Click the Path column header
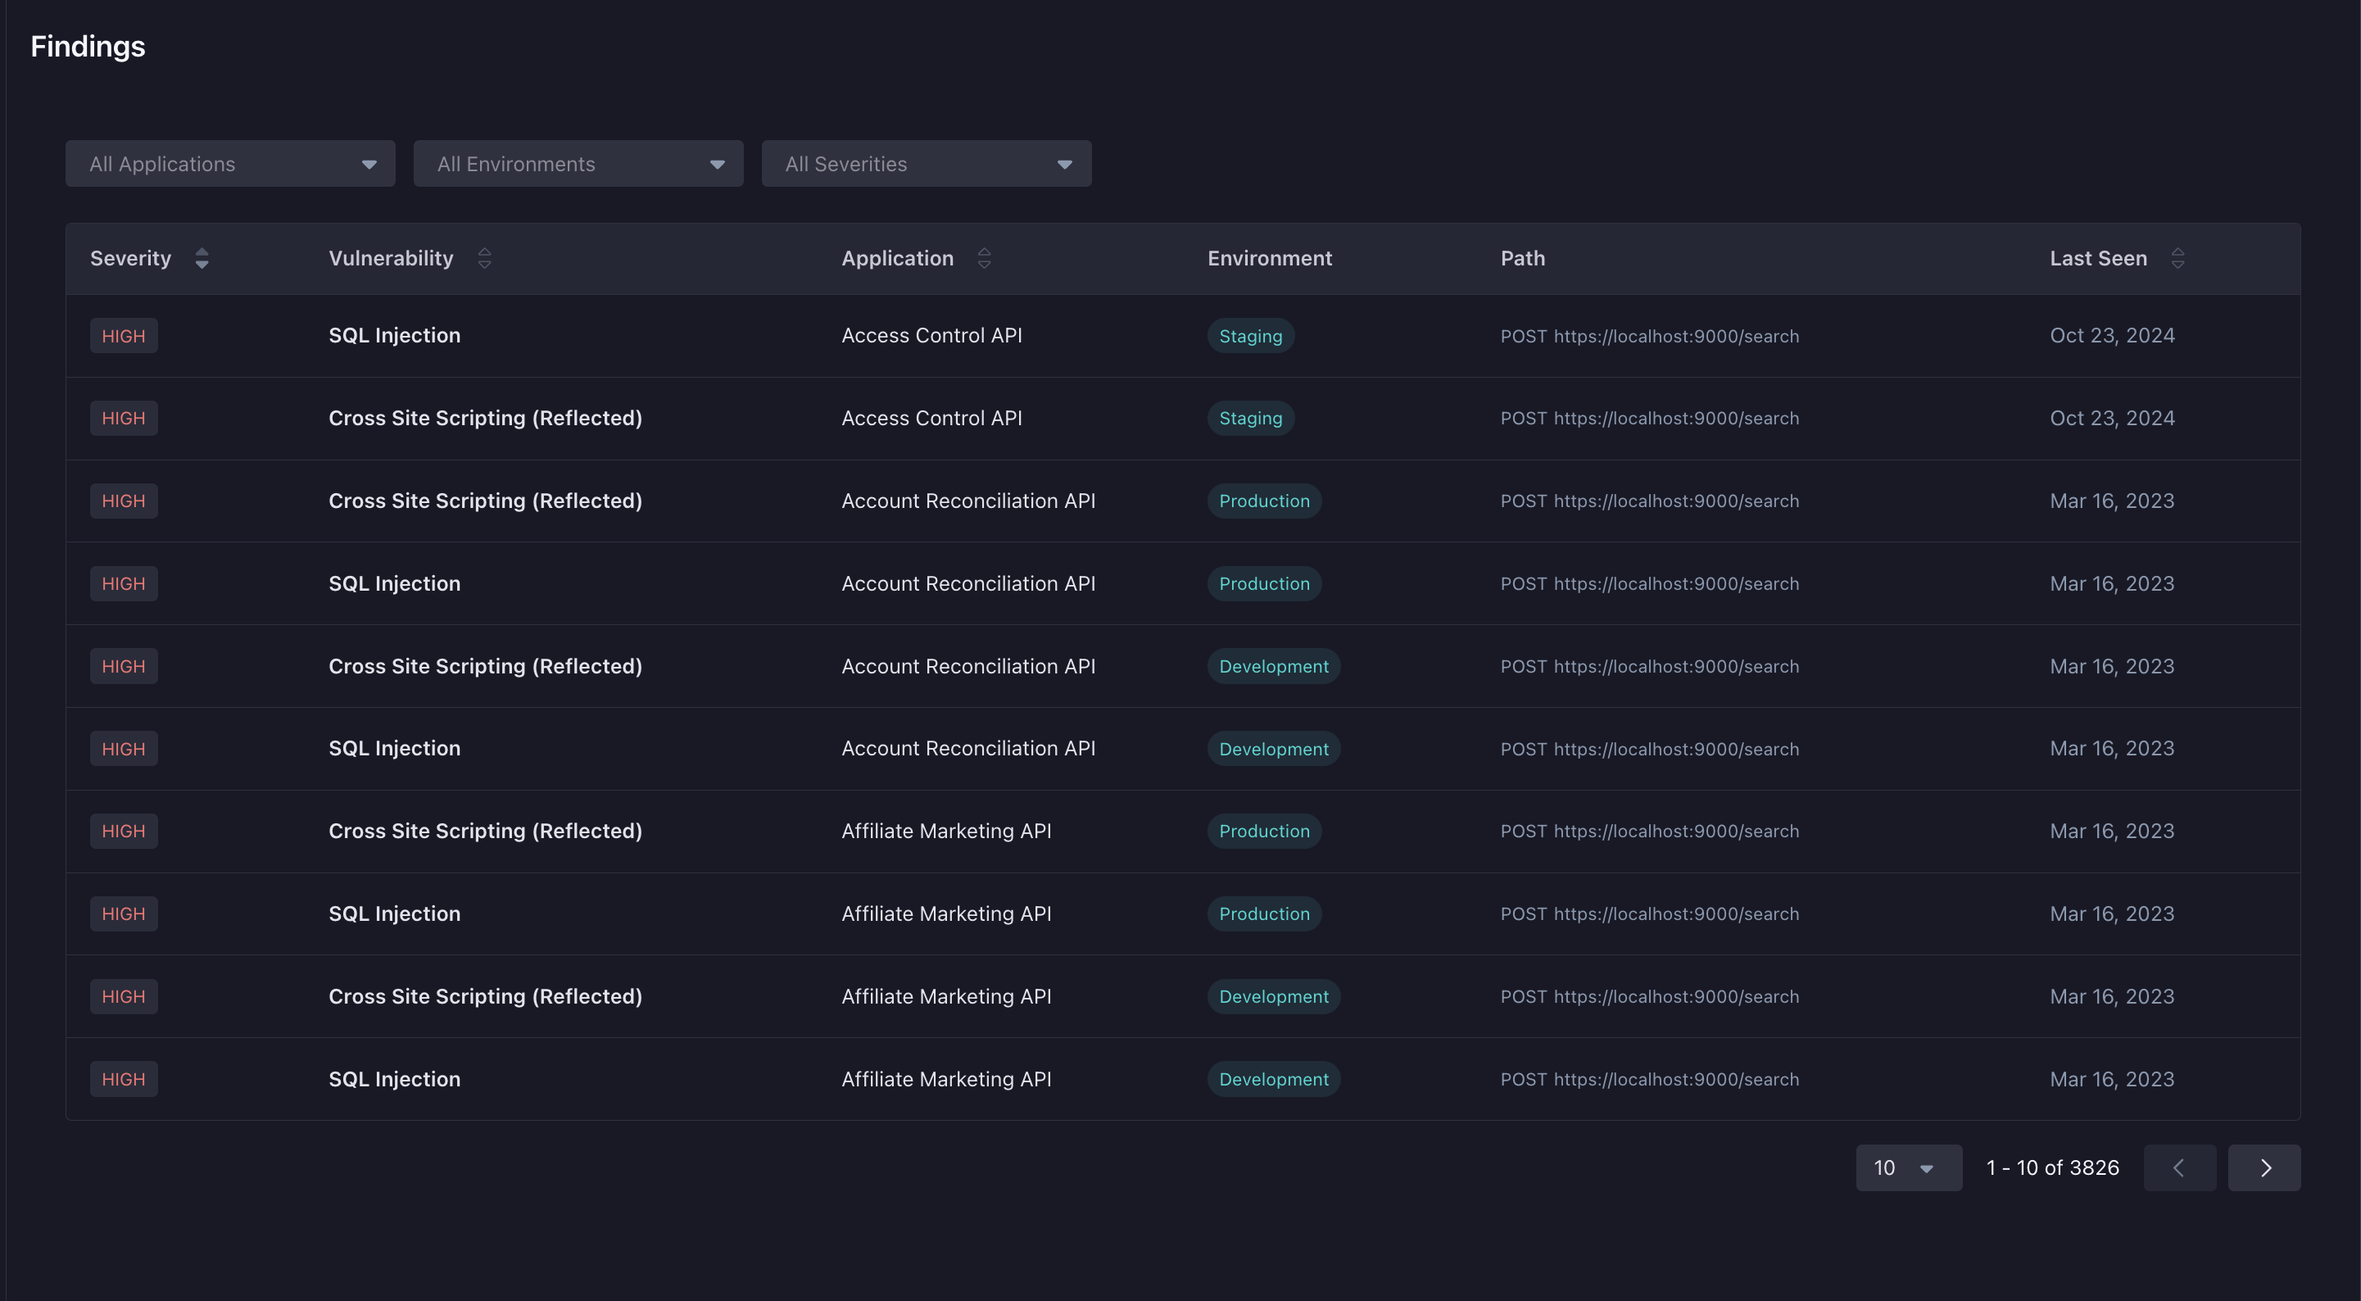This screenshot has width=2361, height=1301. [1521, 259]
